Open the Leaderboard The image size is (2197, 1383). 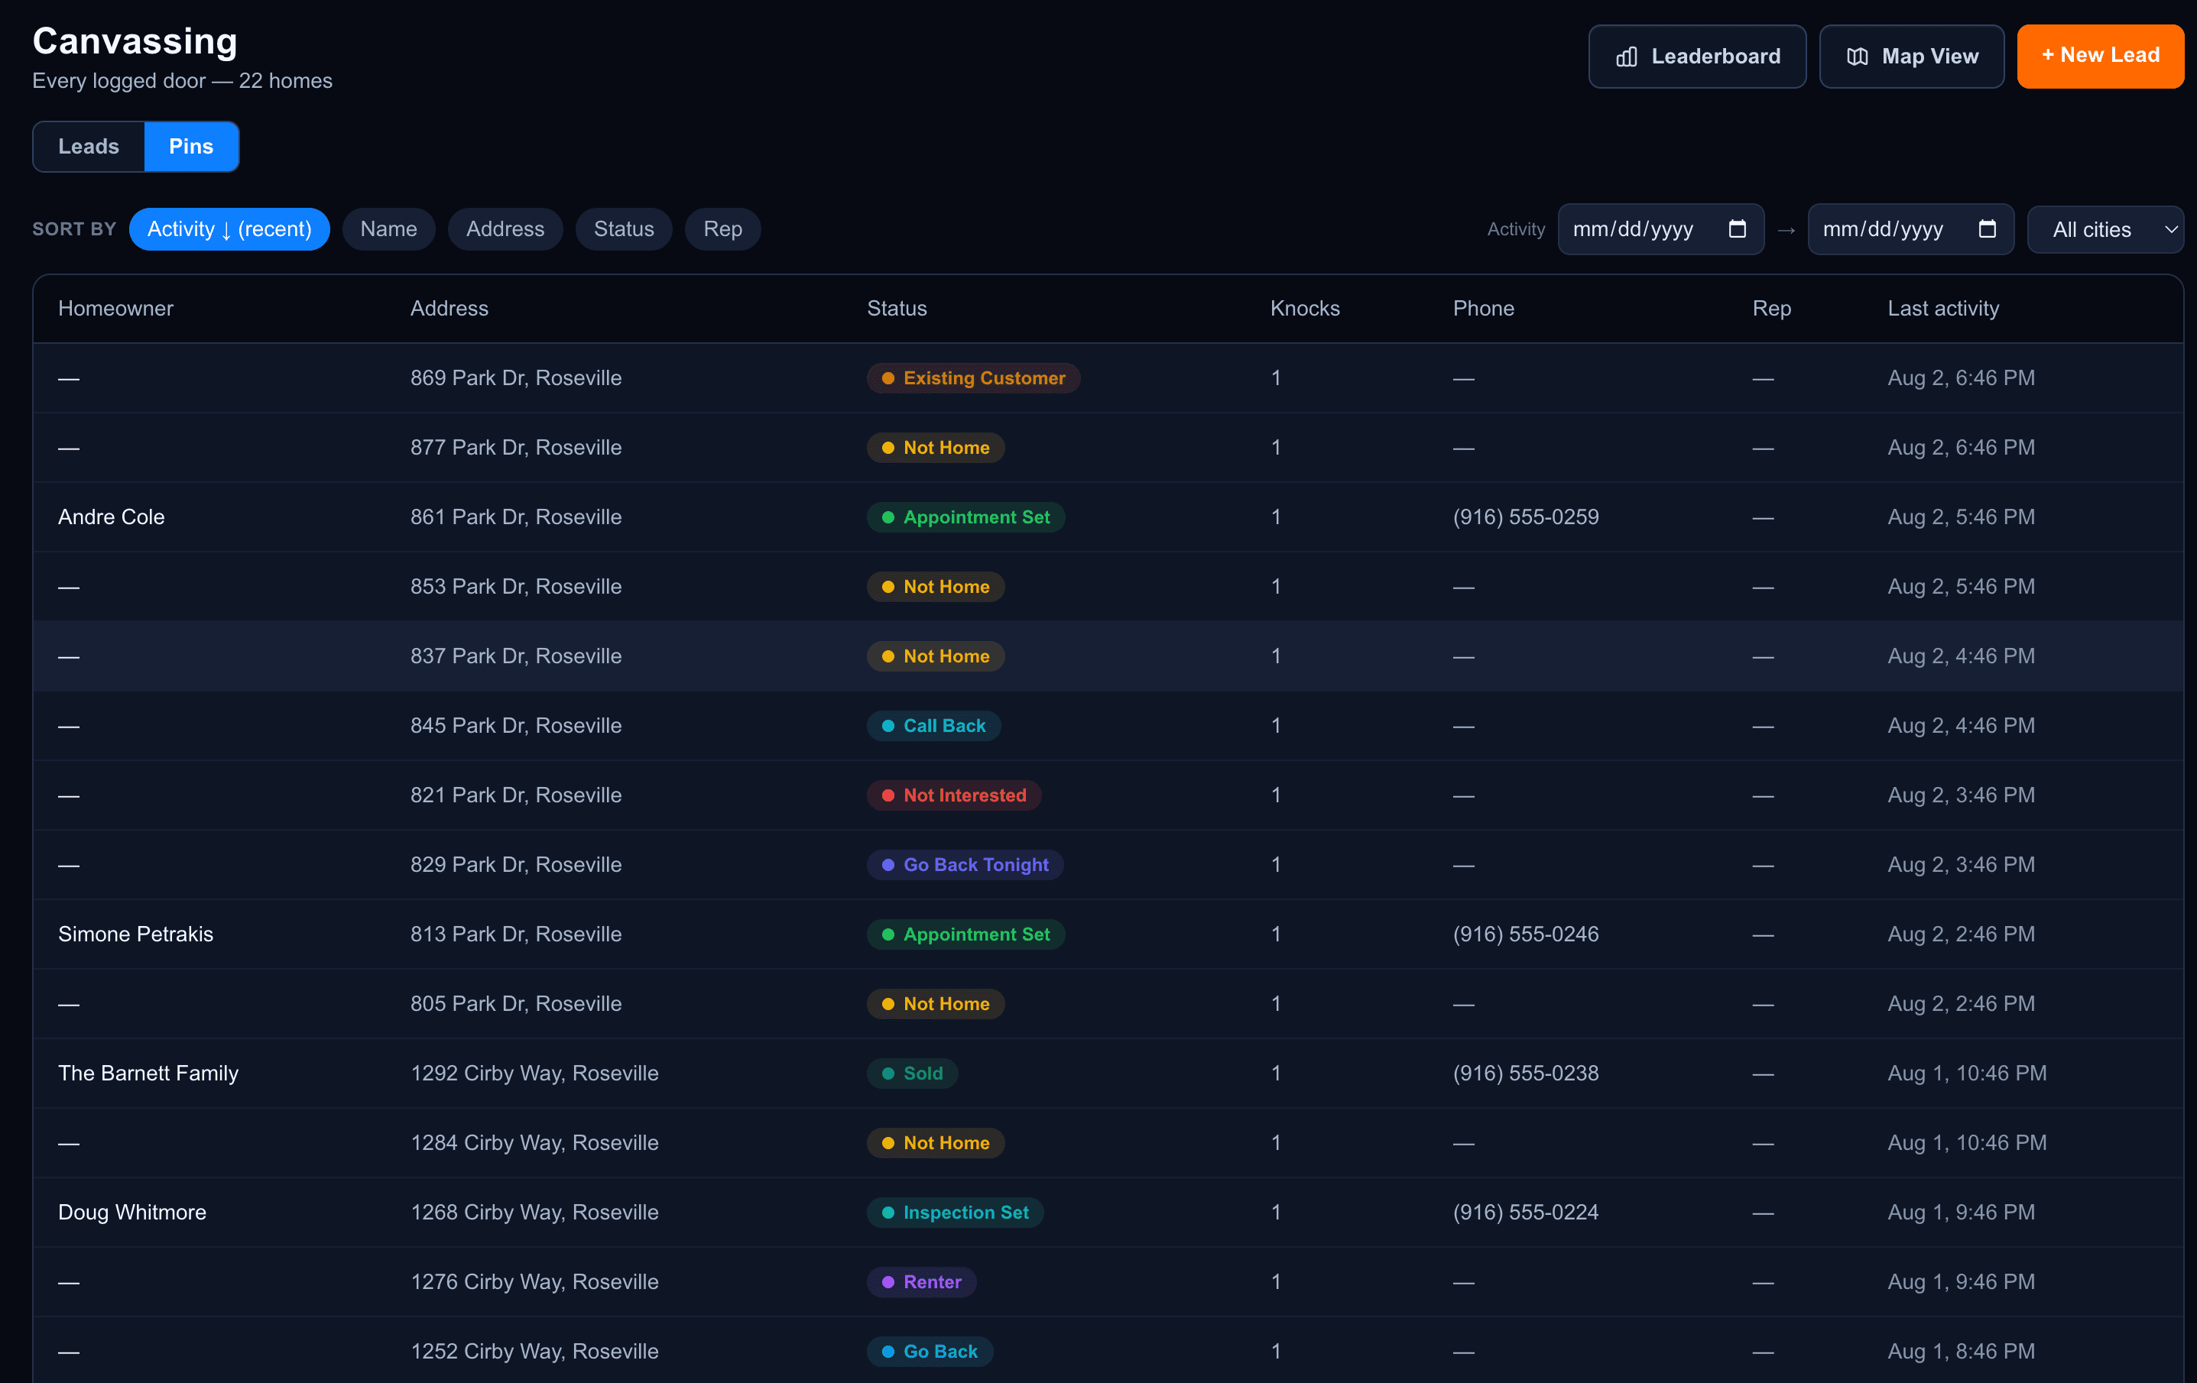(x=1697, y=57)
